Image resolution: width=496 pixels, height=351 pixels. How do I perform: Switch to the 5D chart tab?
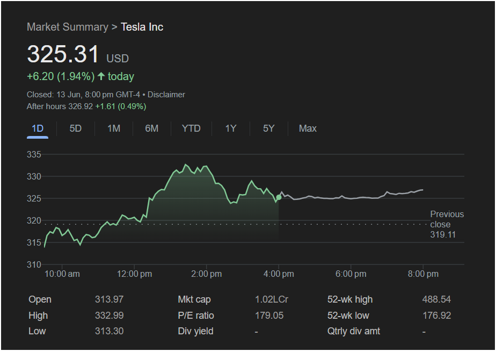tap(76, 128)
